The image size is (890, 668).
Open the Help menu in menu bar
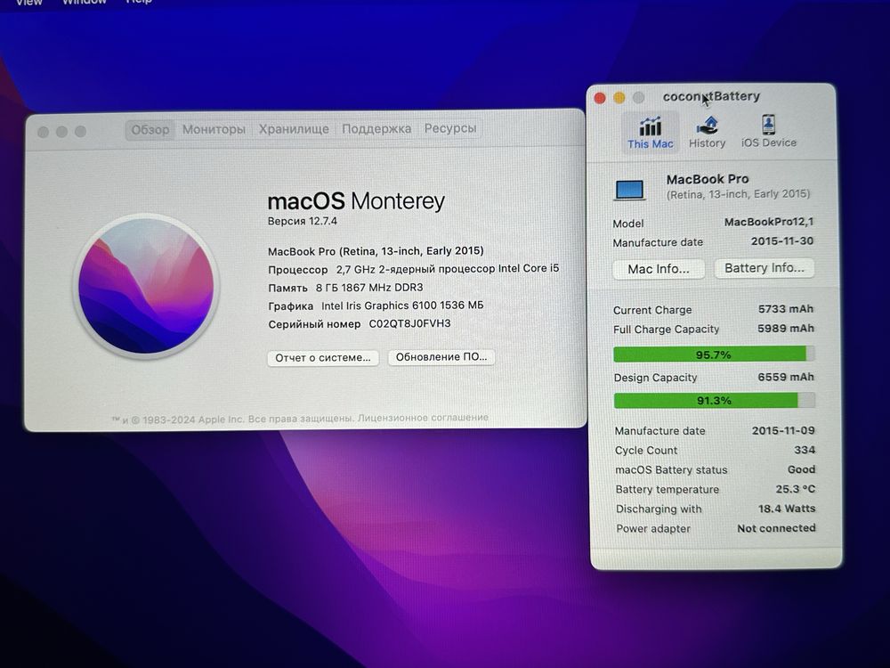(139, 2)
